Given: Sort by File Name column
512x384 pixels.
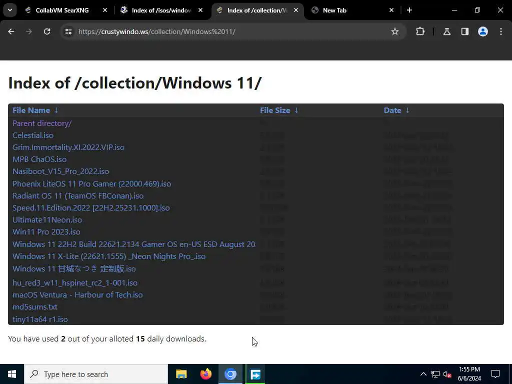Looking at the screenshot, I should (35, 110).
